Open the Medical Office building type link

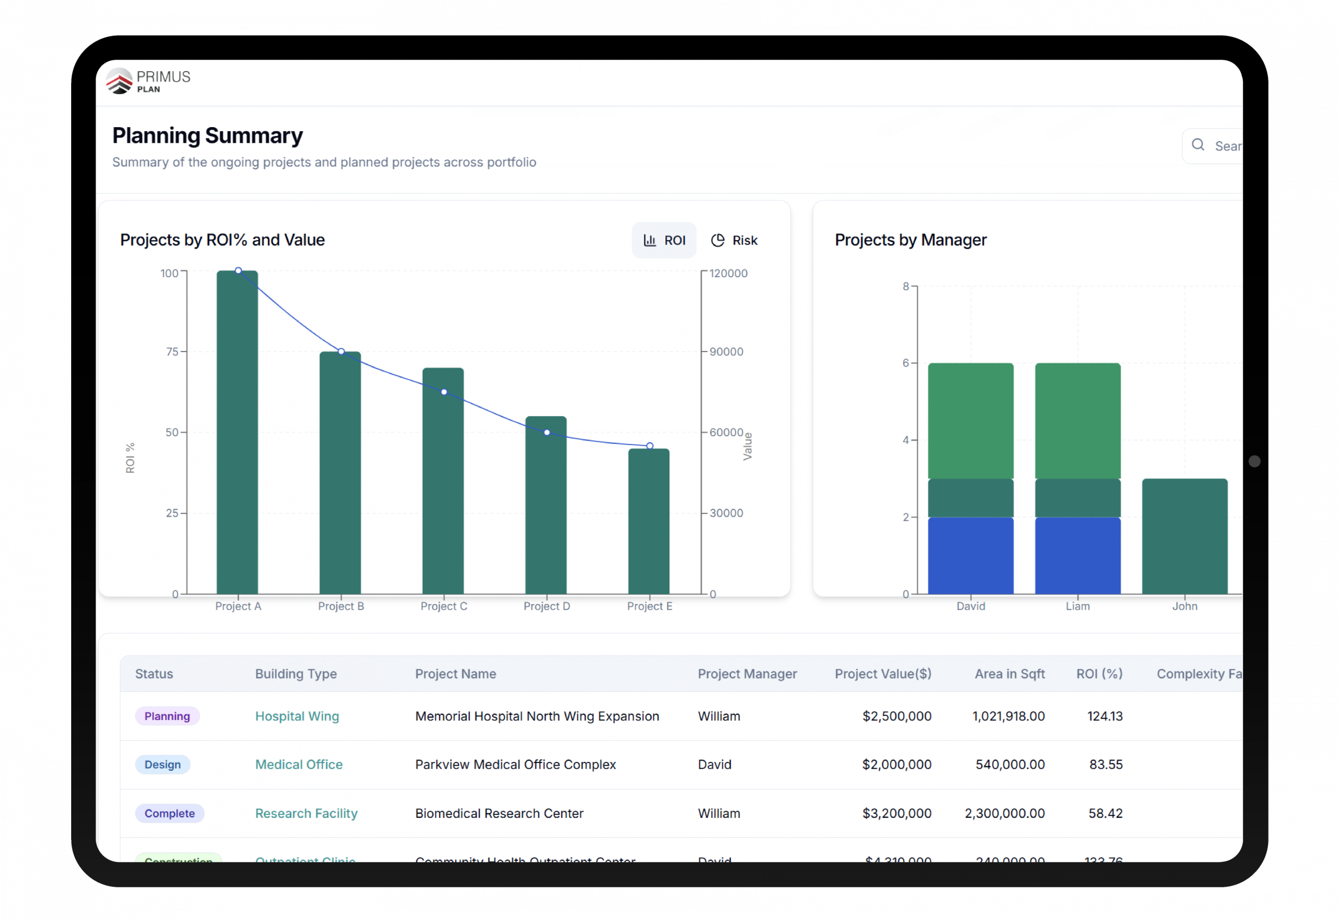[299, 765]
